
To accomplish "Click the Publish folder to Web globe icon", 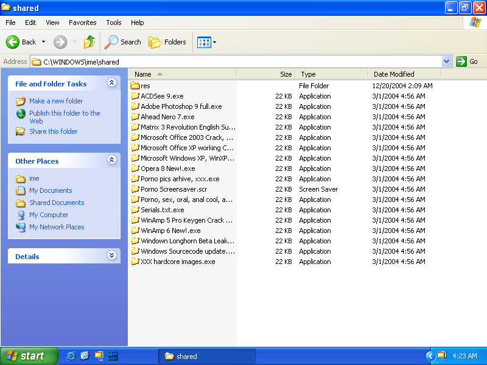I will [21, 114].
